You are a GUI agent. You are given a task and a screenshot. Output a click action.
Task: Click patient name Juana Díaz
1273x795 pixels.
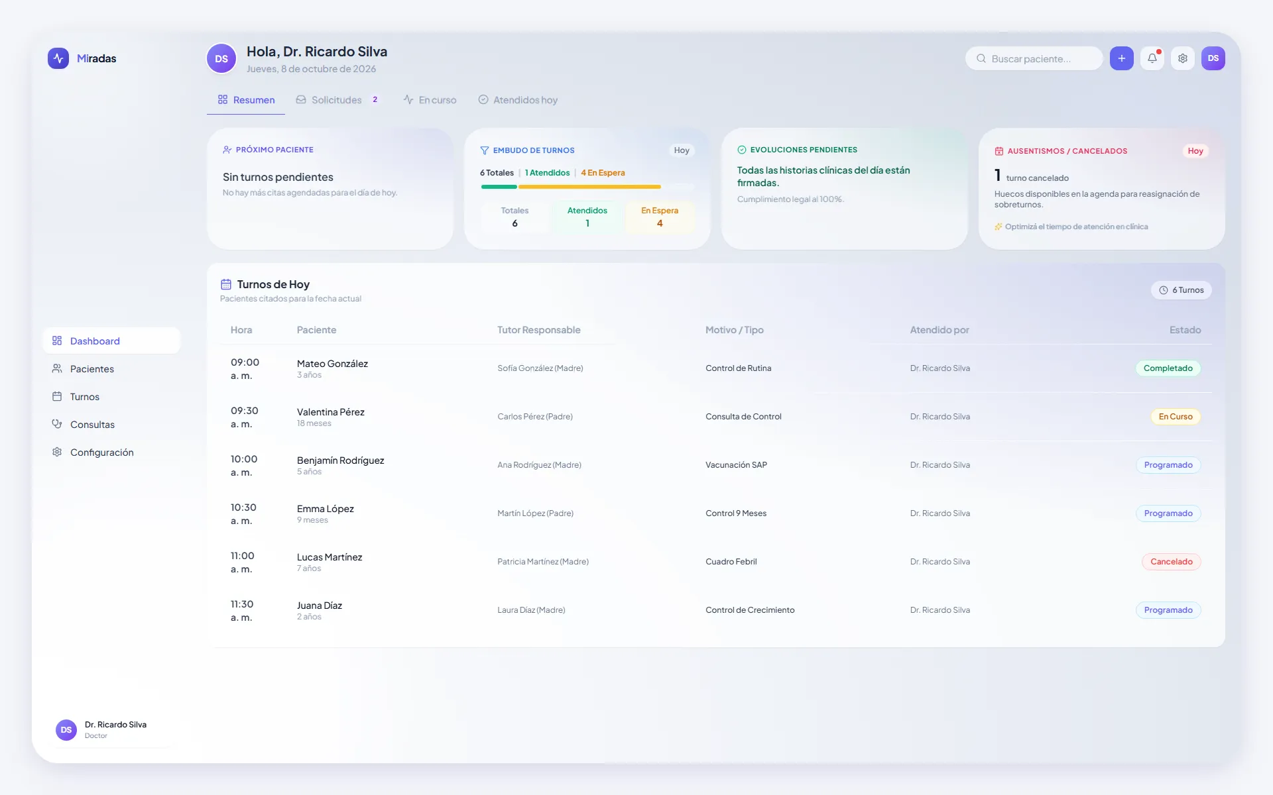coord(320,606)
